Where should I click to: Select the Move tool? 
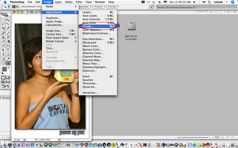point(8,20)
